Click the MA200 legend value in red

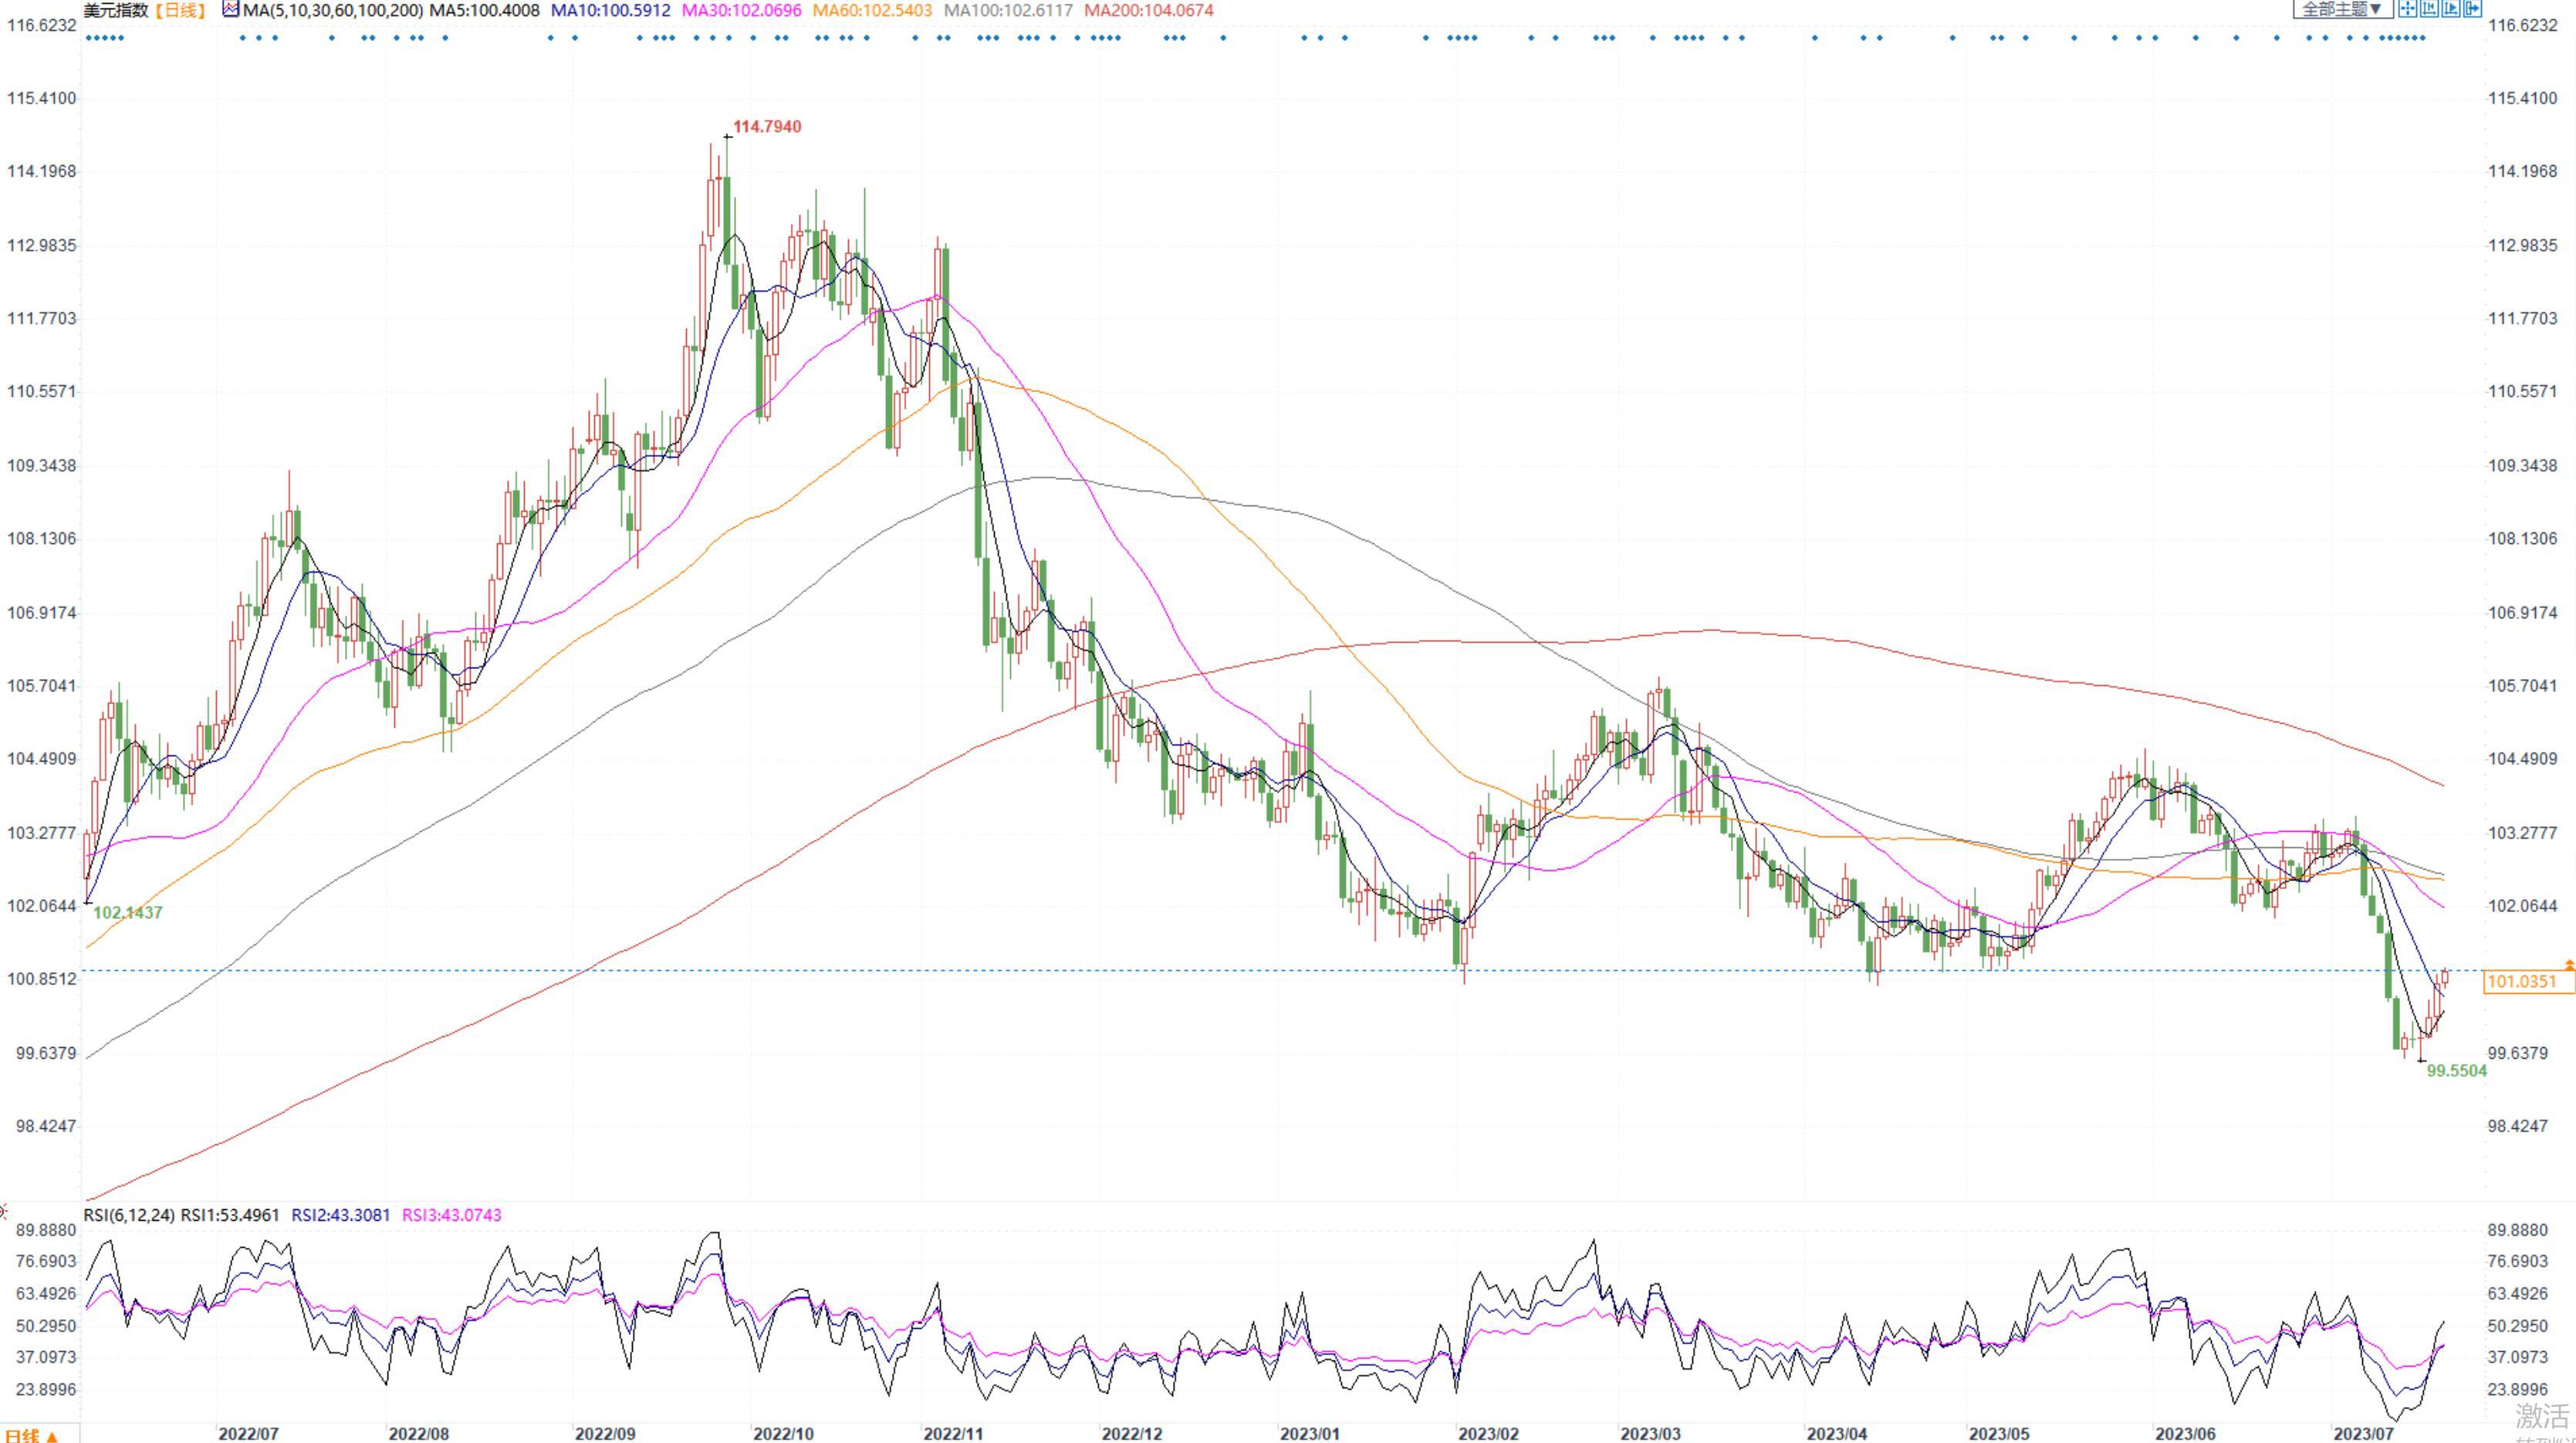(x=1149, y=10)
